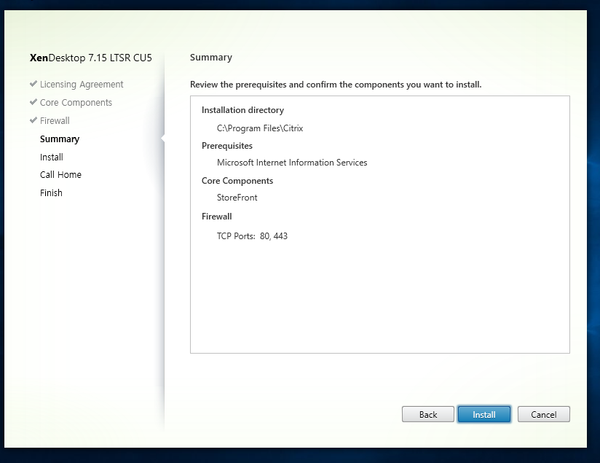
Task: Select the Finish step in the sidebar
Action: pyautogui.click(x=51, y=192)
